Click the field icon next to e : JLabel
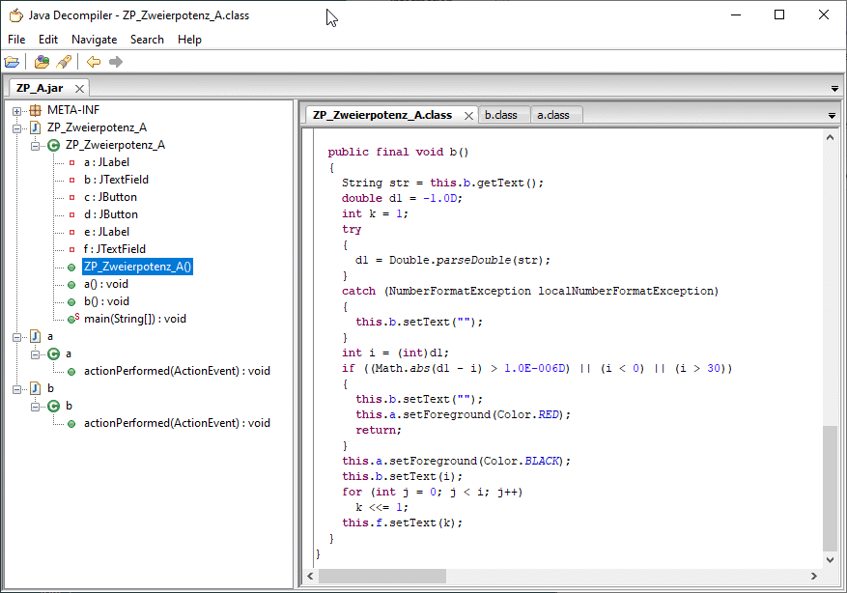 [71, 232]
